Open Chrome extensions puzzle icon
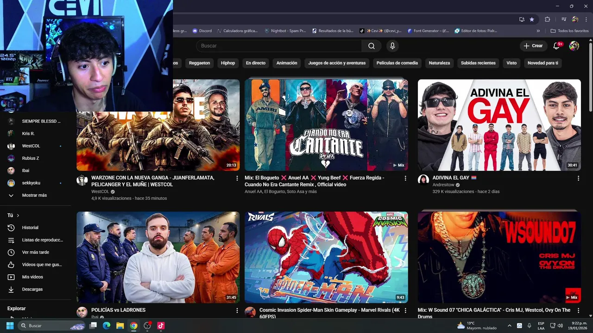 pyautogui.click(x=548, y=19)
